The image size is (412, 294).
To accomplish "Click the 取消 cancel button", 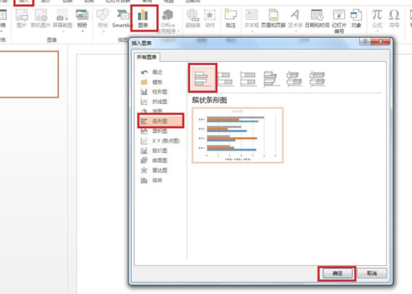I will pyautogui.click(x=371, y=273).
